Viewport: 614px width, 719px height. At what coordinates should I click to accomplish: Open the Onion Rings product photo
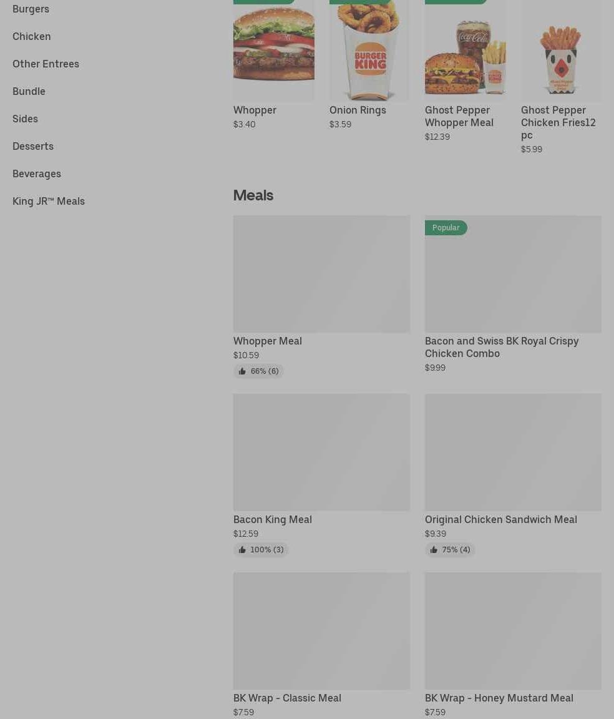[x=369, y=51]
